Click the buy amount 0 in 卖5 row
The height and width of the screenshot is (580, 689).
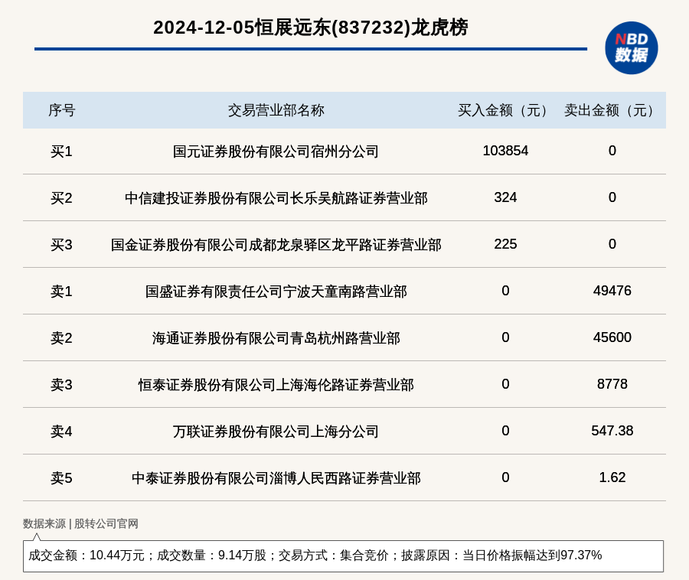[x=505, y=477]
